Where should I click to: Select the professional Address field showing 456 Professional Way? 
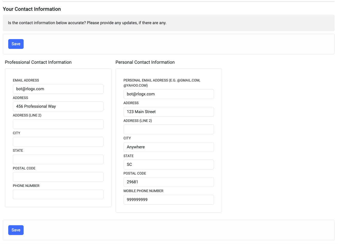(58, 106)
